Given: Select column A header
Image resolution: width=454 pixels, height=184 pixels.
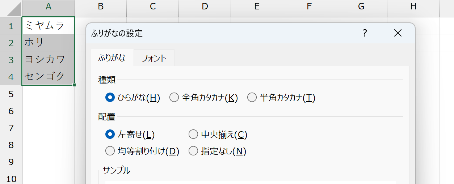Looking at the screenshot, I should click(49, 6).
